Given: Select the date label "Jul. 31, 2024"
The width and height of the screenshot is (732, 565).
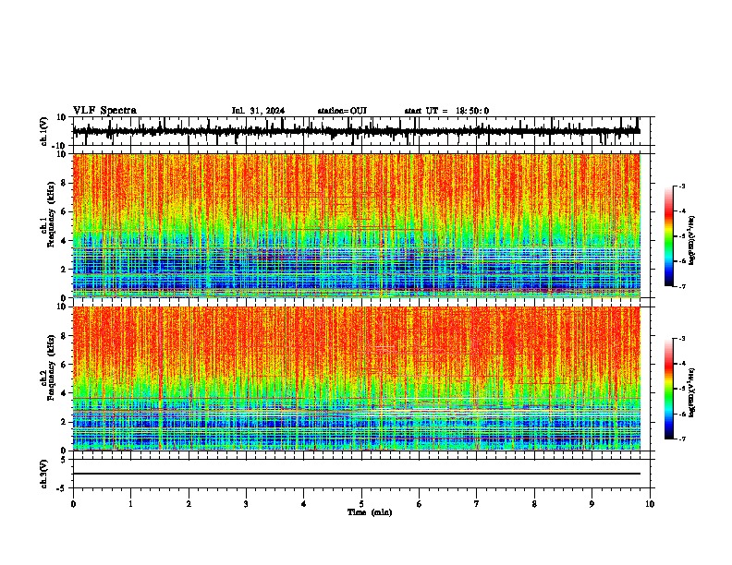Looking at the screenshot, I should [x=258, y=111].
